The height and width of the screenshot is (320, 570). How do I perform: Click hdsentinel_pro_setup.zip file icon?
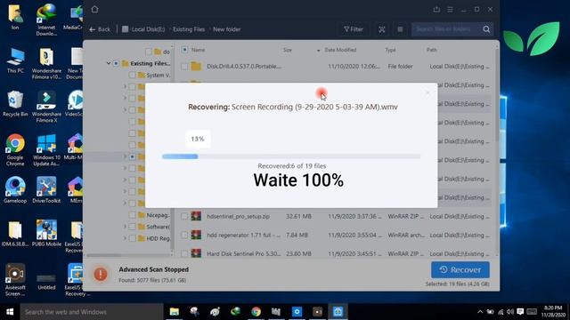(x=196, y=216)
